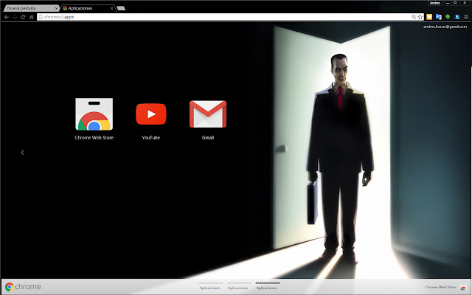This screenshot has width=472, height=295.
Task: Click the zoom magnifier icon in address bar
Action: pos(414,17)
